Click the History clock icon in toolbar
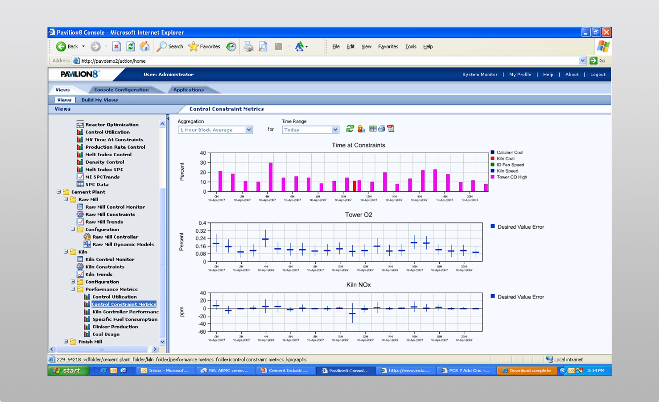Screen dimensions: 659x402 231,46
